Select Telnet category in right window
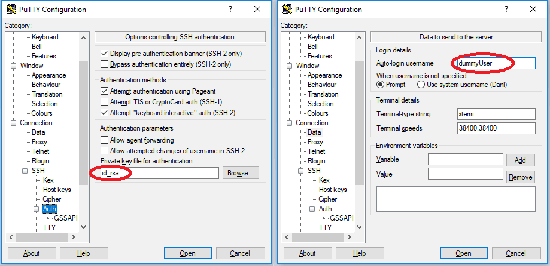The height and width of the screenshot is (266, 550). pos(317,151)
